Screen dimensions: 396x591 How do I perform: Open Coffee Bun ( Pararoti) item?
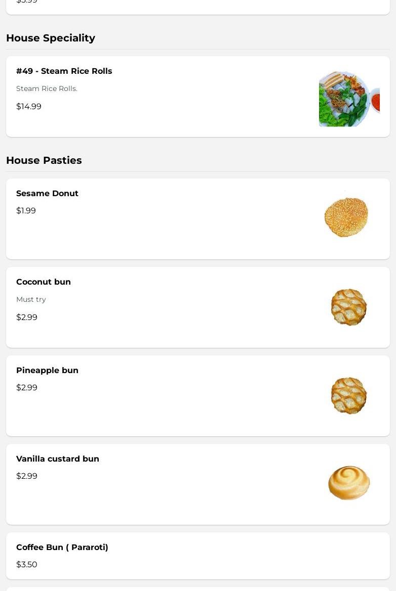coord(62,547)
